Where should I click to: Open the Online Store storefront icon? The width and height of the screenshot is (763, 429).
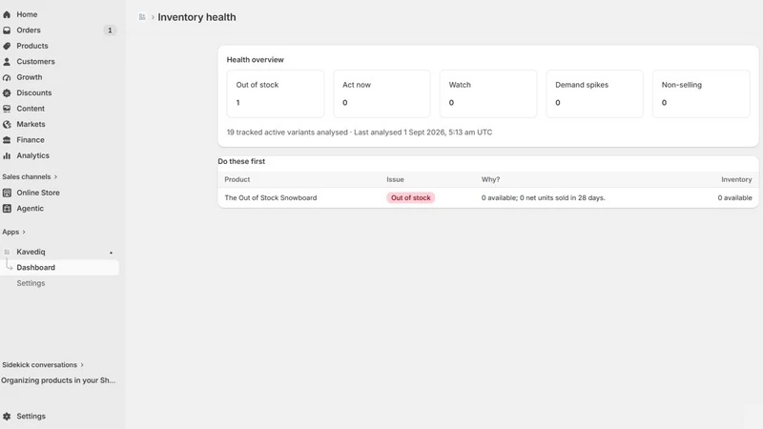pyautogui.click(x=7, y=193)
